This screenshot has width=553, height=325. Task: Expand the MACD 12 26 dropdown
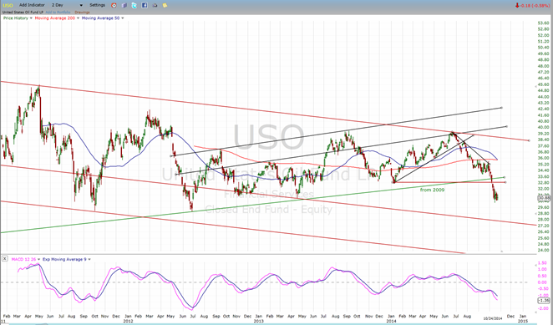(x=38, y=259)
